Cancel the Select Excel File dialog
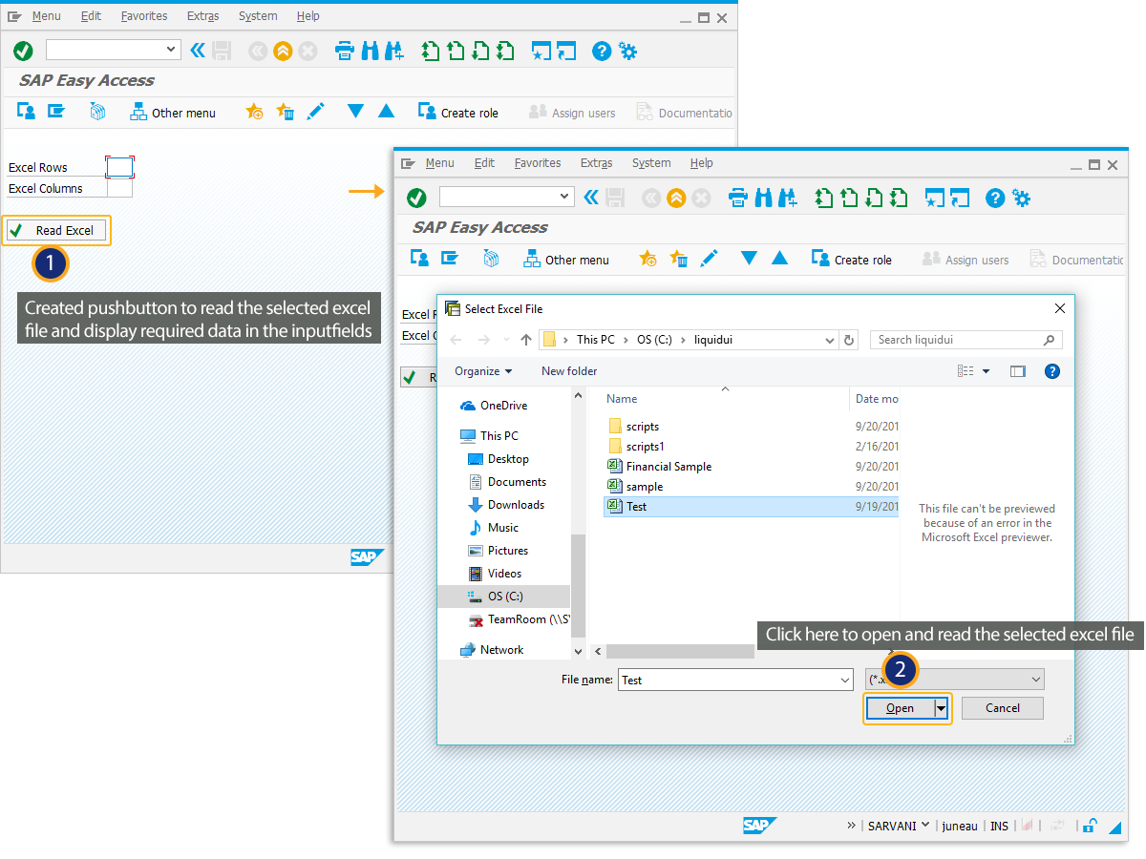The height and width of the screenshot is (859, 1146). [x=1003, y=708]
